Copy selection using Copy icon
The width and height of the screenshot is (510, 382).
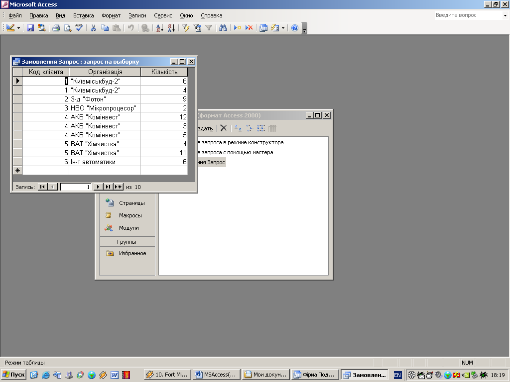tap(105, 28)
